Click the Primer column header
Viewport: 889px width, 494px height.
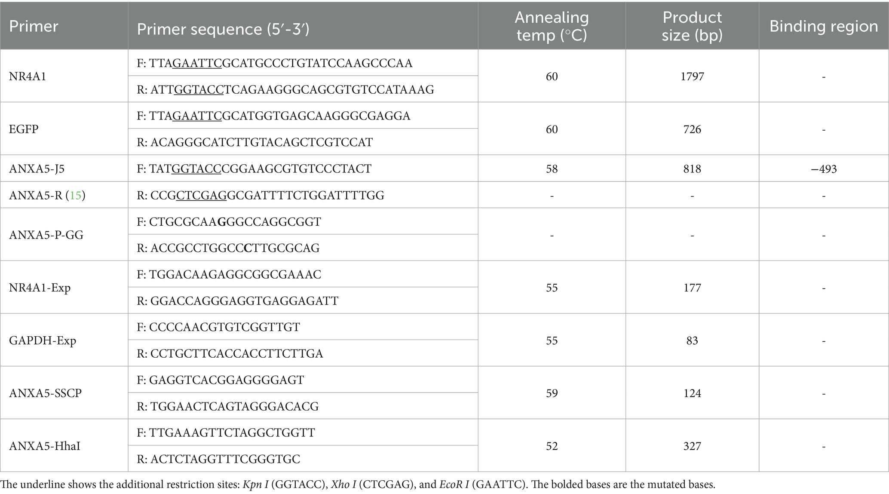[34, 26]
